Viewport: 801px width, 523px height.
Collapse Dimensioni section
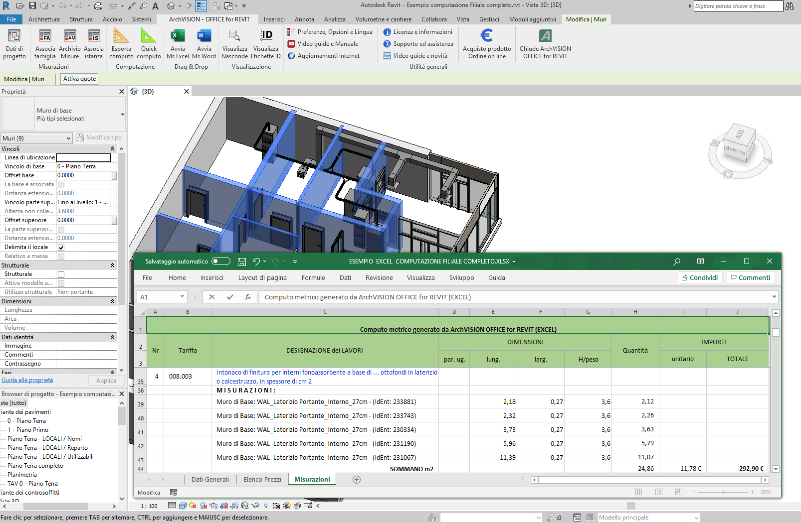(x=112, y=301)
